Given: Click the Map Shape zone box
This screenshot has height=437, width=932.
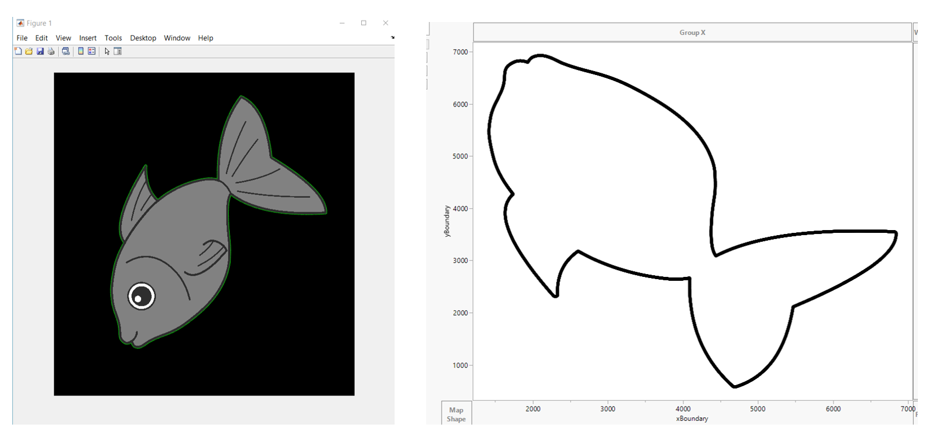Looking at the screenshot, I should tap(456, 413).
